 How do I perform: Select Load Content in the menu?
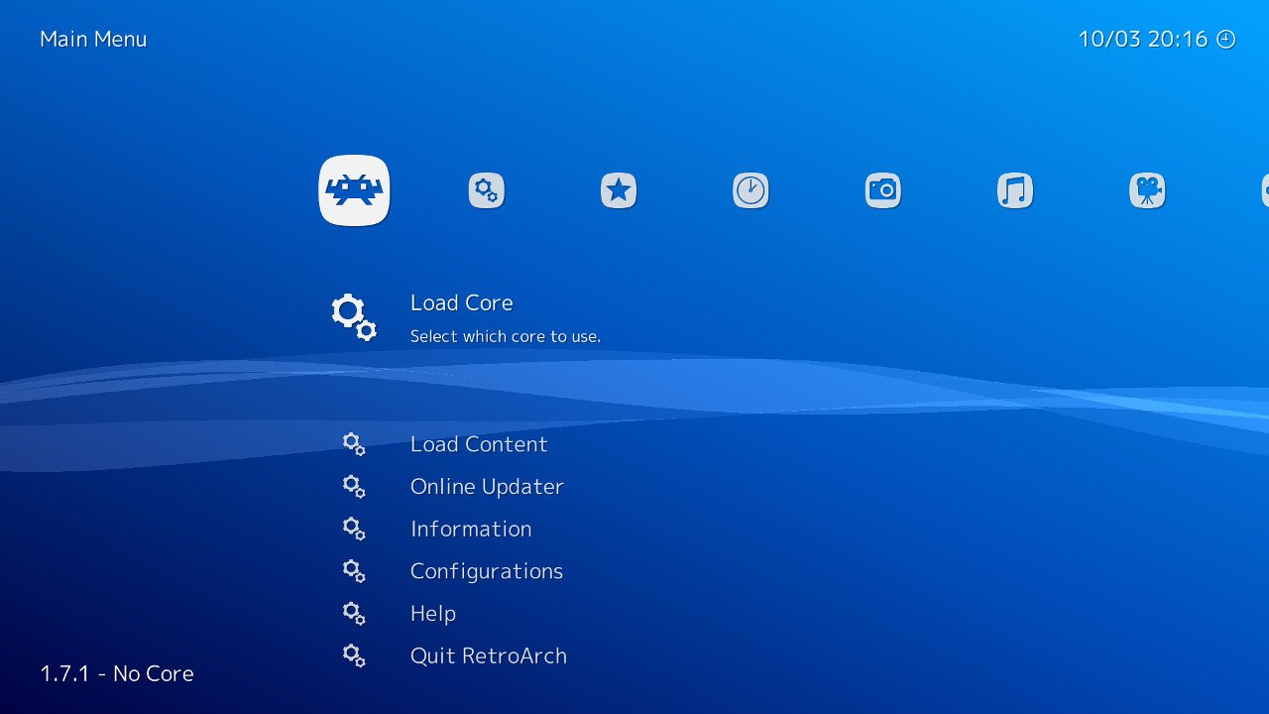[479, 444]
